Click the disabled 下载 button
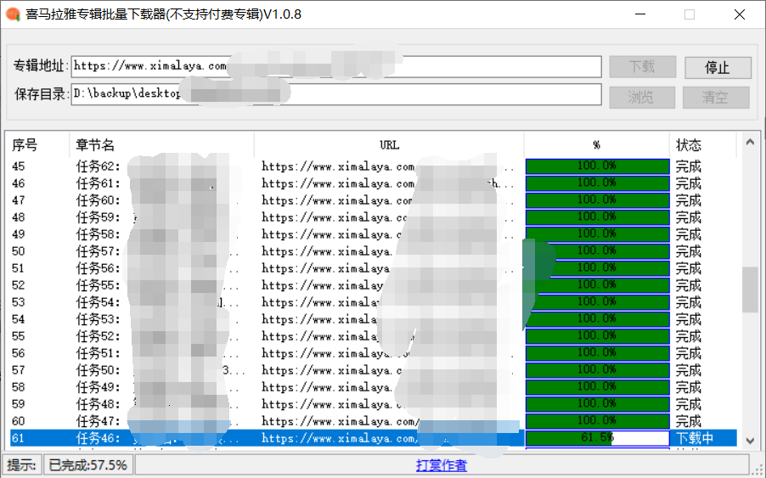This screenshot has width=766, height=478. 642,67
